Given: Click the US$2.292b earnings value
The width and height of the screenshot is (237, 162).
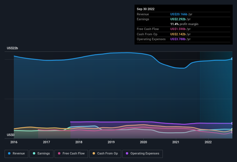Looking at the screenshot, I should coord(178,19).
